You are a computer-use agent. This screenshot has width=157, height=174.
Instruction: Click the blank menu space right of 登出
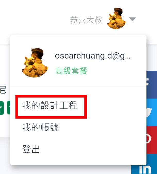pos(92,149)
